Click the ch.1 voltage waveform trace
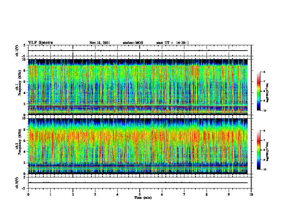Image resolution: width=283 pixels, height=218 pixels. point(138,51)
